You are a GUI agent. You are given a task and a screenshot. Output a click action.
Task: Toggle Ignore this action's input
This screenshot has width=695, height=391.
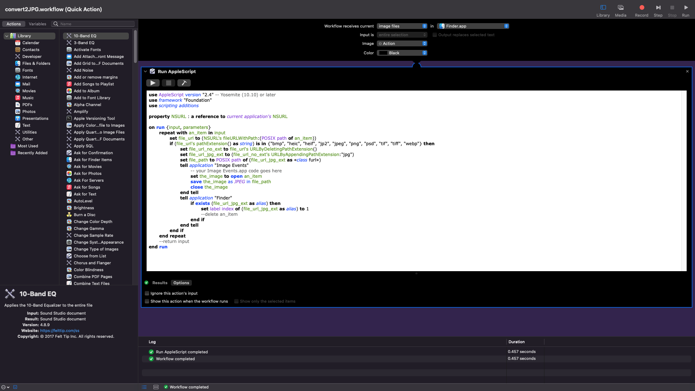click(147, 293)
